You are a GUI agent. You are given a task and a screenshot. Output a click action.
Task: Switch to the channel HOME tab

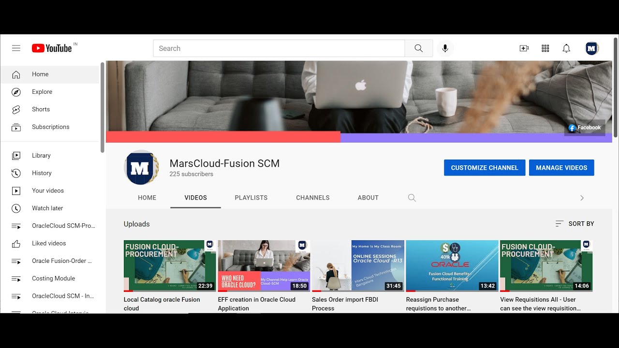point(147,198)
